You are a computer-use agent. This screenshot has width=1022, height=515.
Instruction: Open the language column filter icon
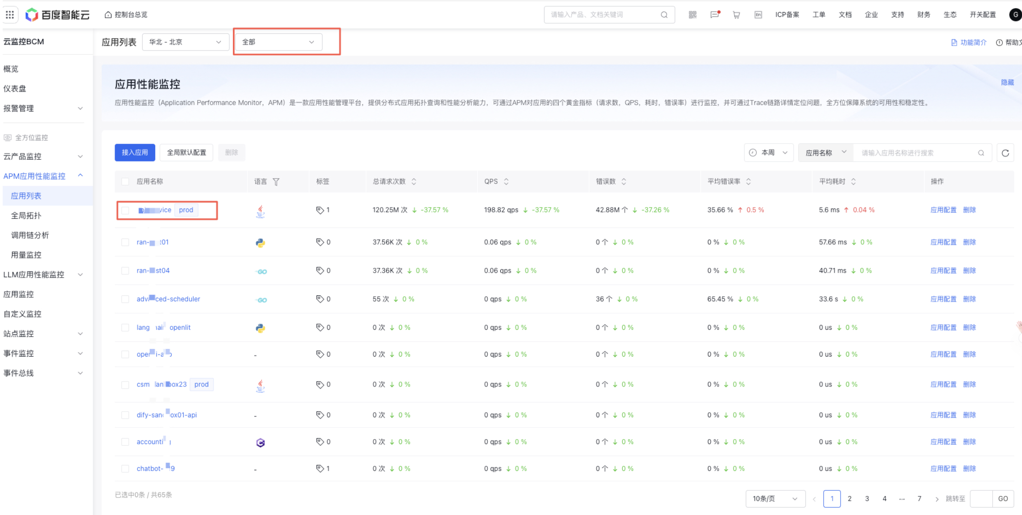[x=276, y=182]
